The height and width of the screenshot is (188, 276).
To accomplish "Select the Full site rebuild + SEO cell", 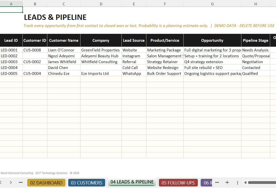I will (x=212, y=68).
